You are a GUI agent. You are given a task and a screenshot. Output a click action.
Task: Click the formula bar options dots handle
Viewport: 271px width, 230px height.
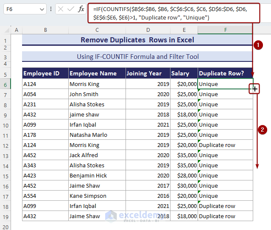[x=51, y=9]
